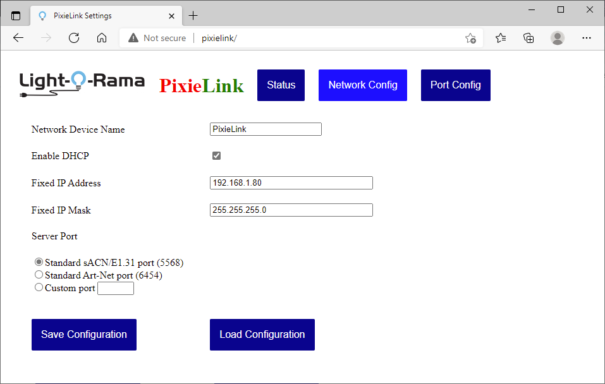
Task: Select the PixieLink Settings browser tab
Action: (106, 16)
